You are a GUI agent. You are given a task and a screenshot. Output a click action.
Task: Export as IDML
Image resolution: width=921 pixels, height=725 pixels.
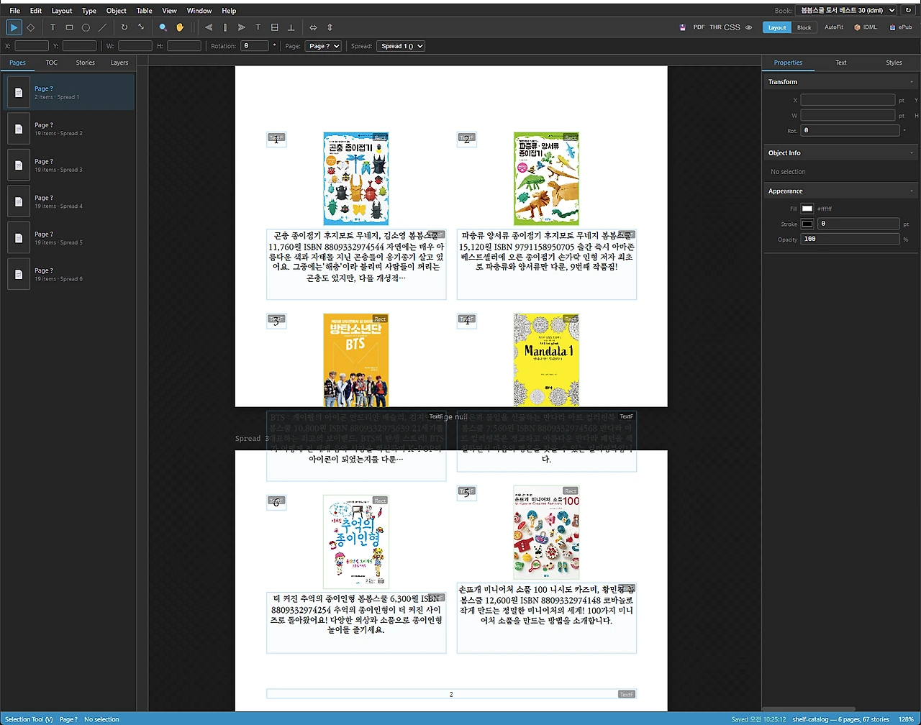866,27
